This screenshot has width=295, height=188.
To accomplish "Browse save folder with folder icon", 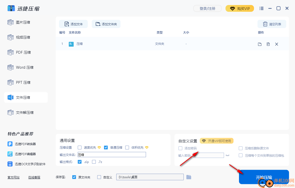I will pyautogui.click(x=189, y=177).
